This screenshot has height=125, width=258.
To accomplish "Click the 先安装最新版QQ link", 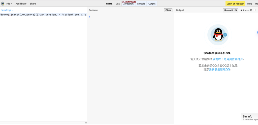I will point(219,69).
